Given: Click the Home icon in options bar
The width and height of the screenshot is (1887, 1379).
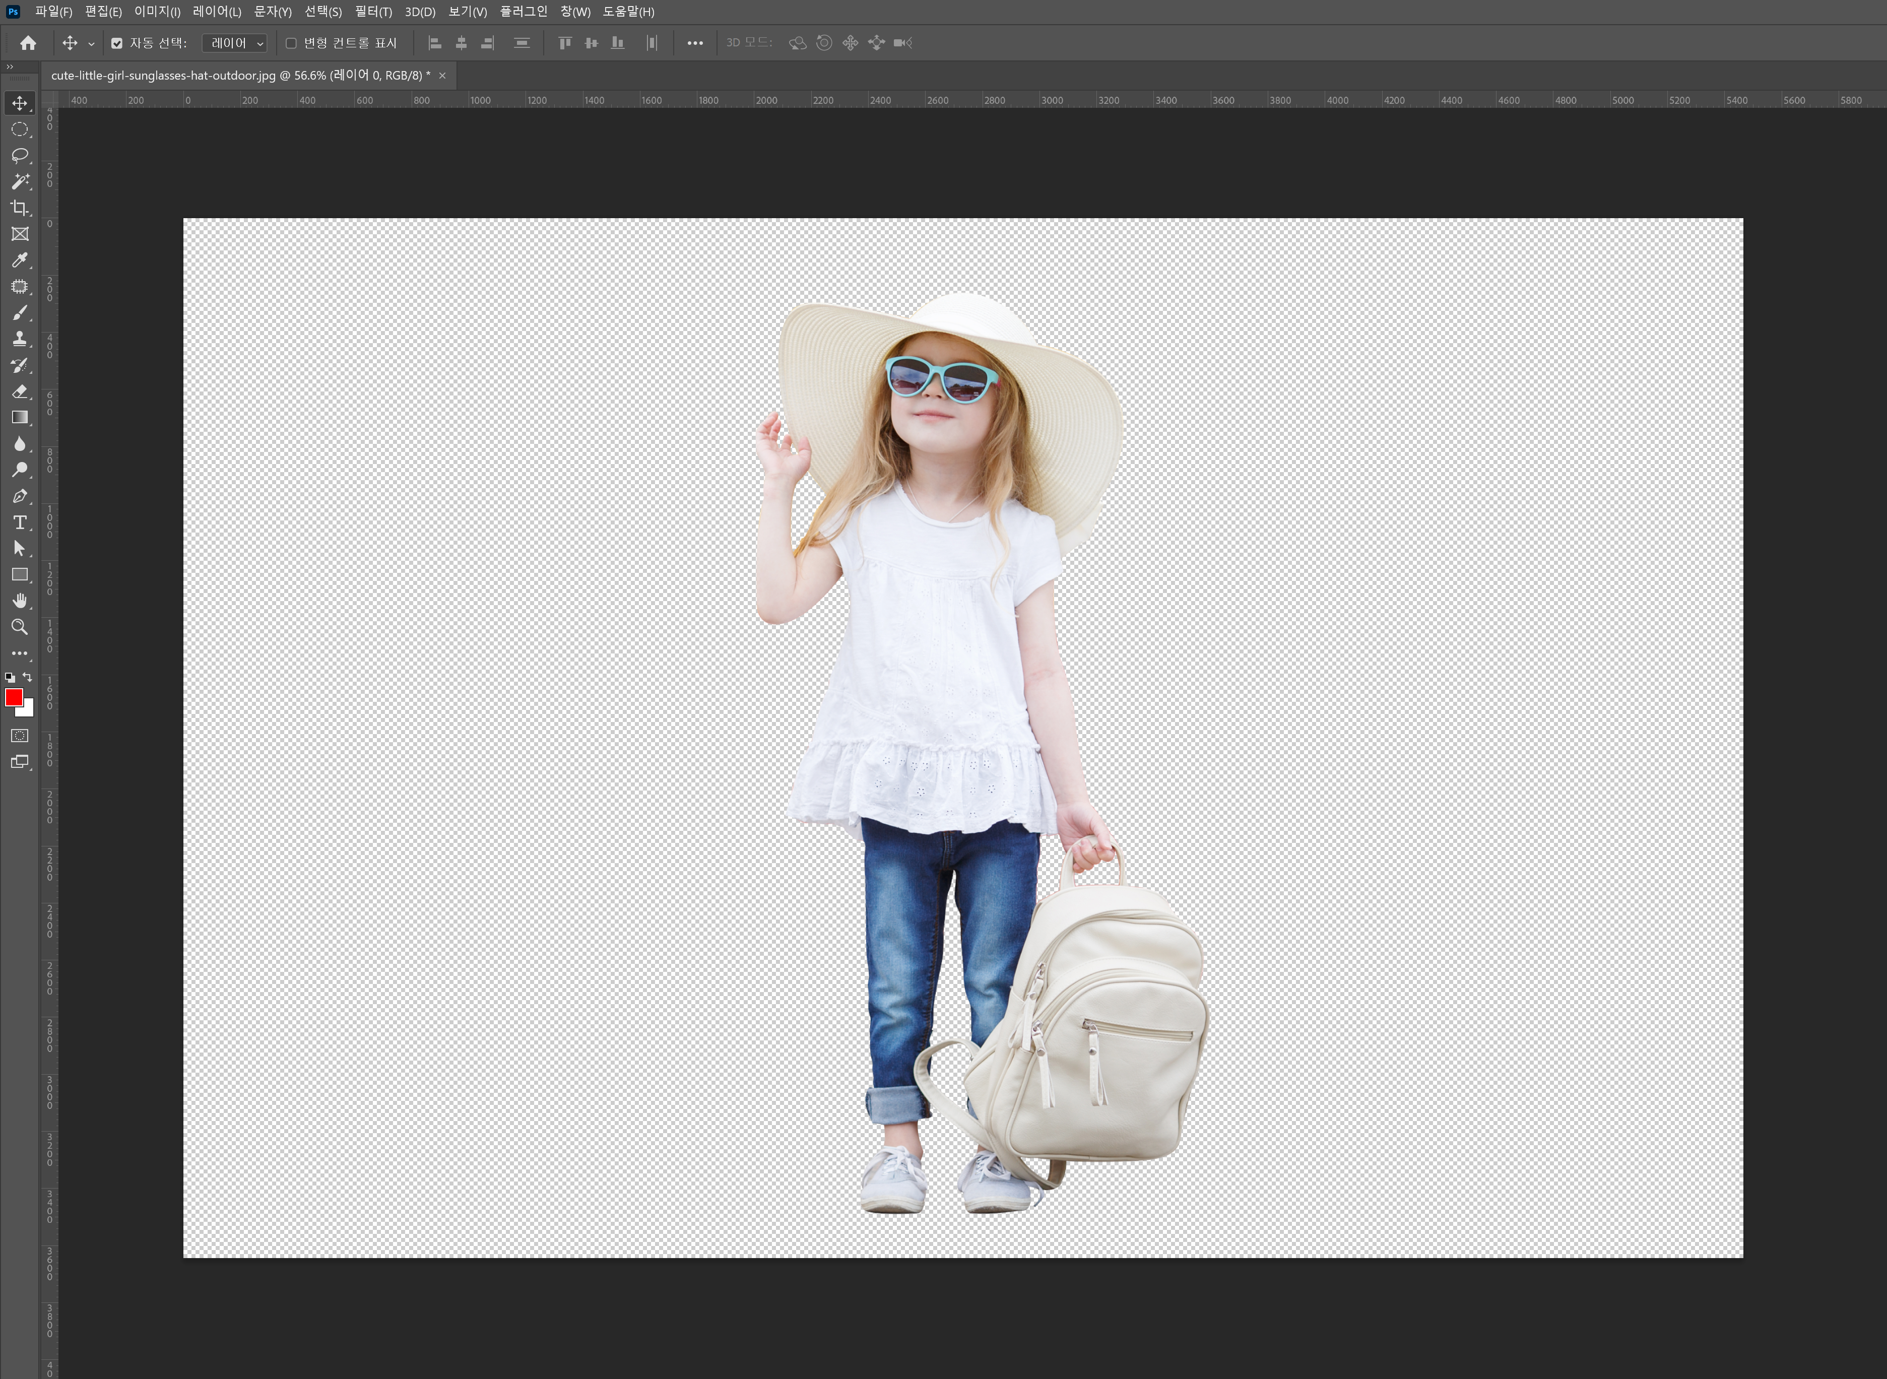Looking at the screenshot, I should point(28,42).
